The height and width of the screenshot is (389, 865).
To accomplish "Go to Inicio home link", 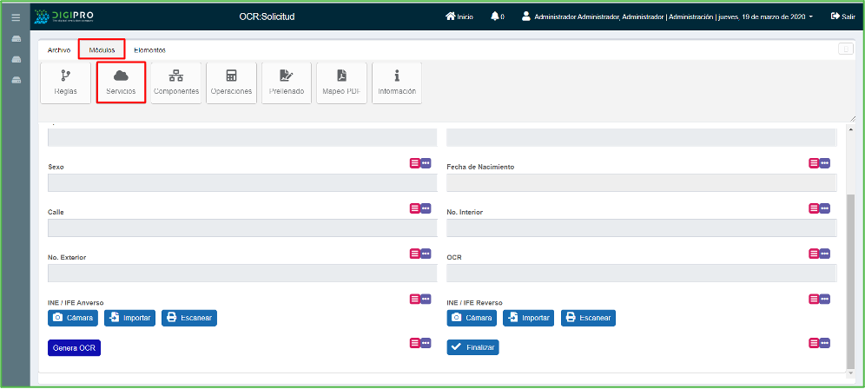I will coord(459,16).
